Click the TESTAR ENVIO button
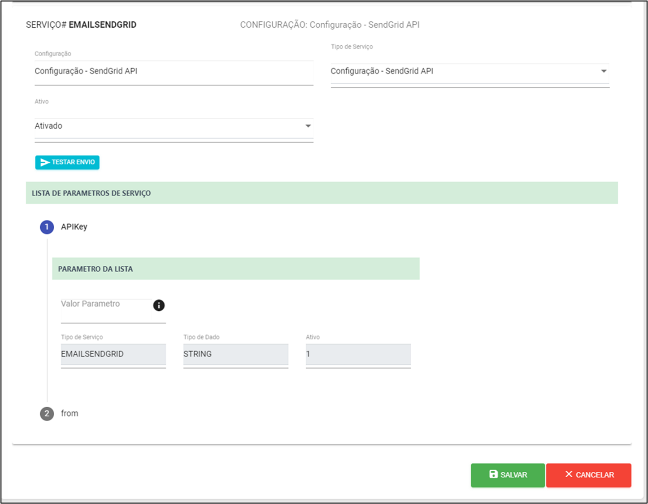The width and height of the screenshot is (648, 504). [x=67, y=162]
